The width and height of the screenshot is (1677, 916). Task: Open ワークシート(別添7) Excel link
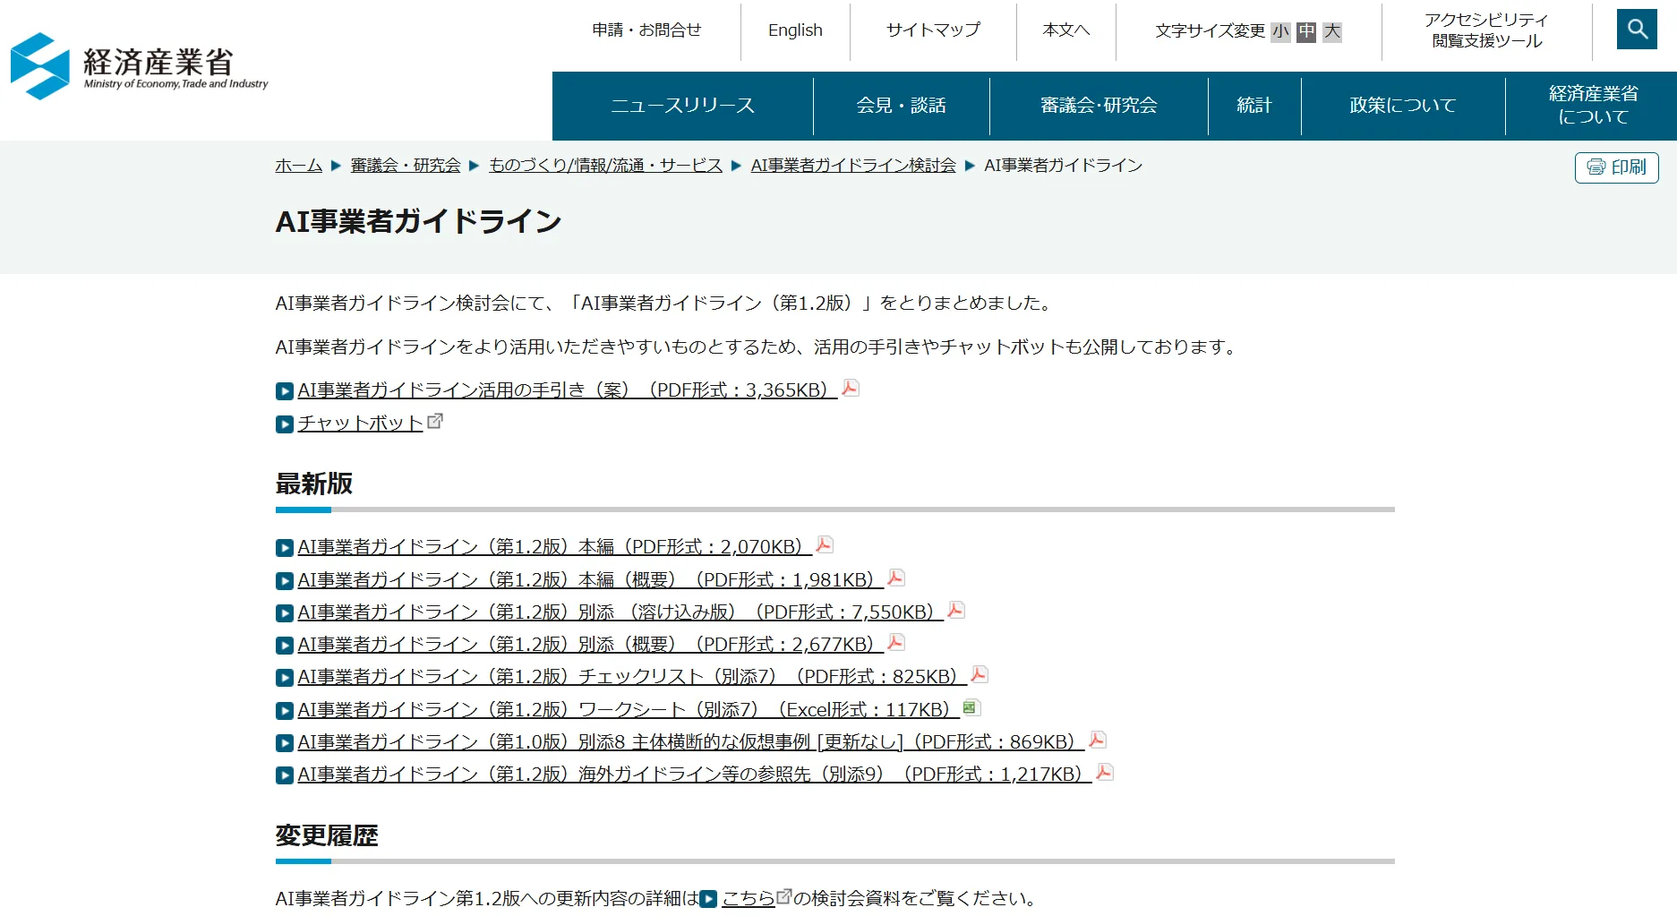[629, 710]
